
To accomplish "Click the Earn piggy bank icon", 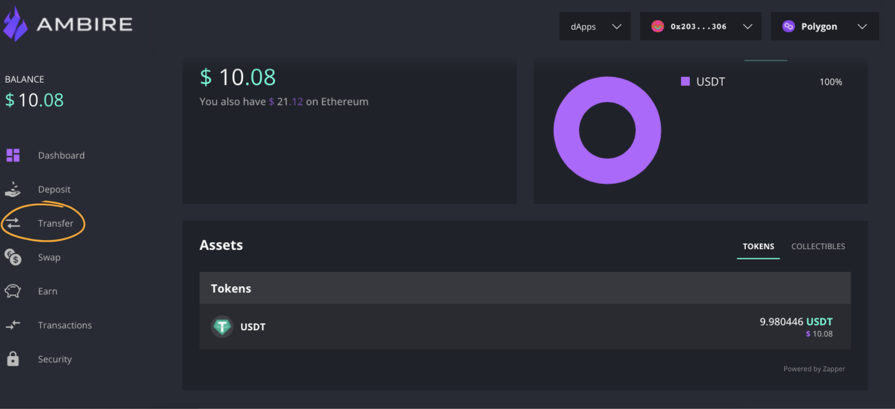I will coord(13,291).
